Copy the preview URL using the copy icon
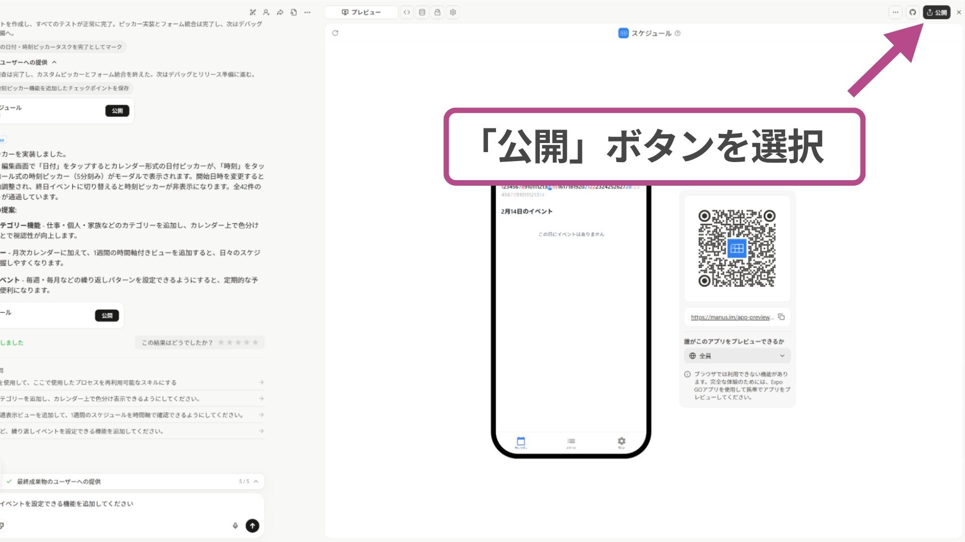Viewport: 965px width, 542px height. point(781,317)
